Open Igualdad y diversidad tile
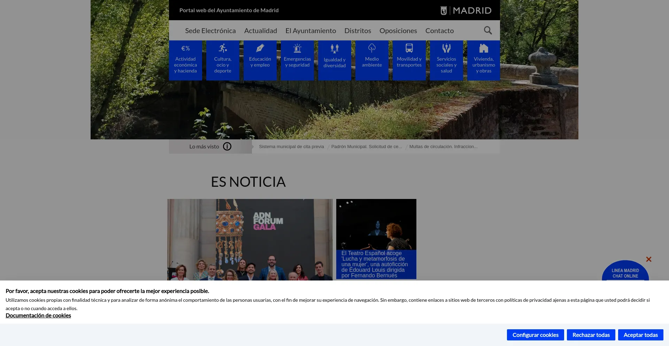669x346 pixels. pos(334,60)
